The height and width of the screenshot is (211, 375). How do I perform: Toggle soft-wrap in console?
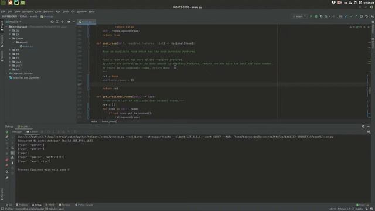(12, 148)
